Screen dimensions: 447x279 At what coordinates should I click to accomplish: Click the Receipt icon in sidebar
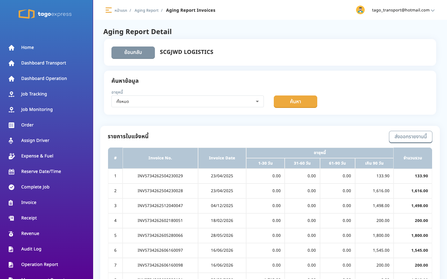click(x=11, y=218)
